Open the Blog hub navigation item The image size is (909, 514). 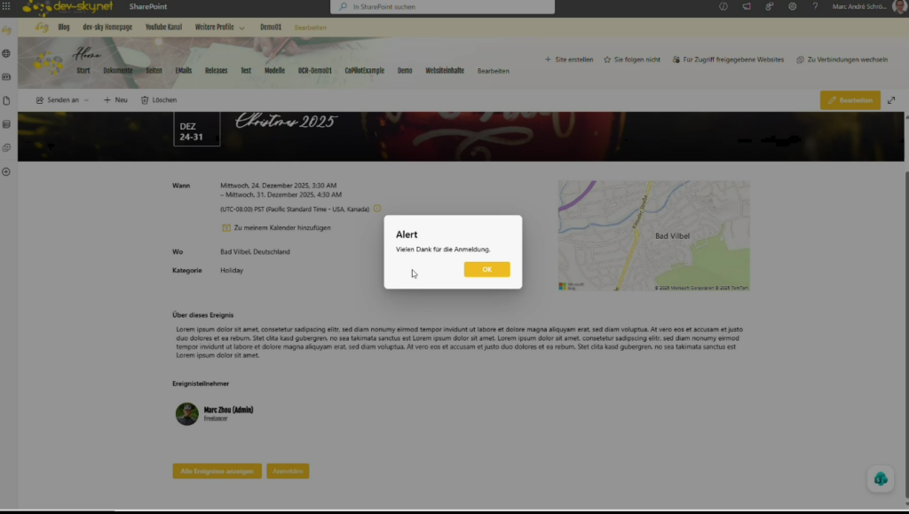(x=64, y=28)
